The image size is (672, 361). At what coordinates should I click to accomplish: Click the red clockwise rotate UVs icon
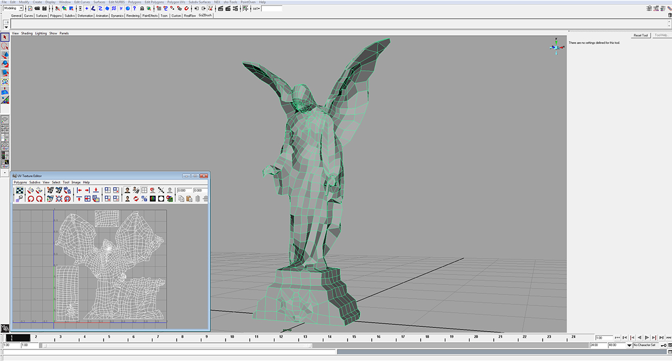coord(39,199)
